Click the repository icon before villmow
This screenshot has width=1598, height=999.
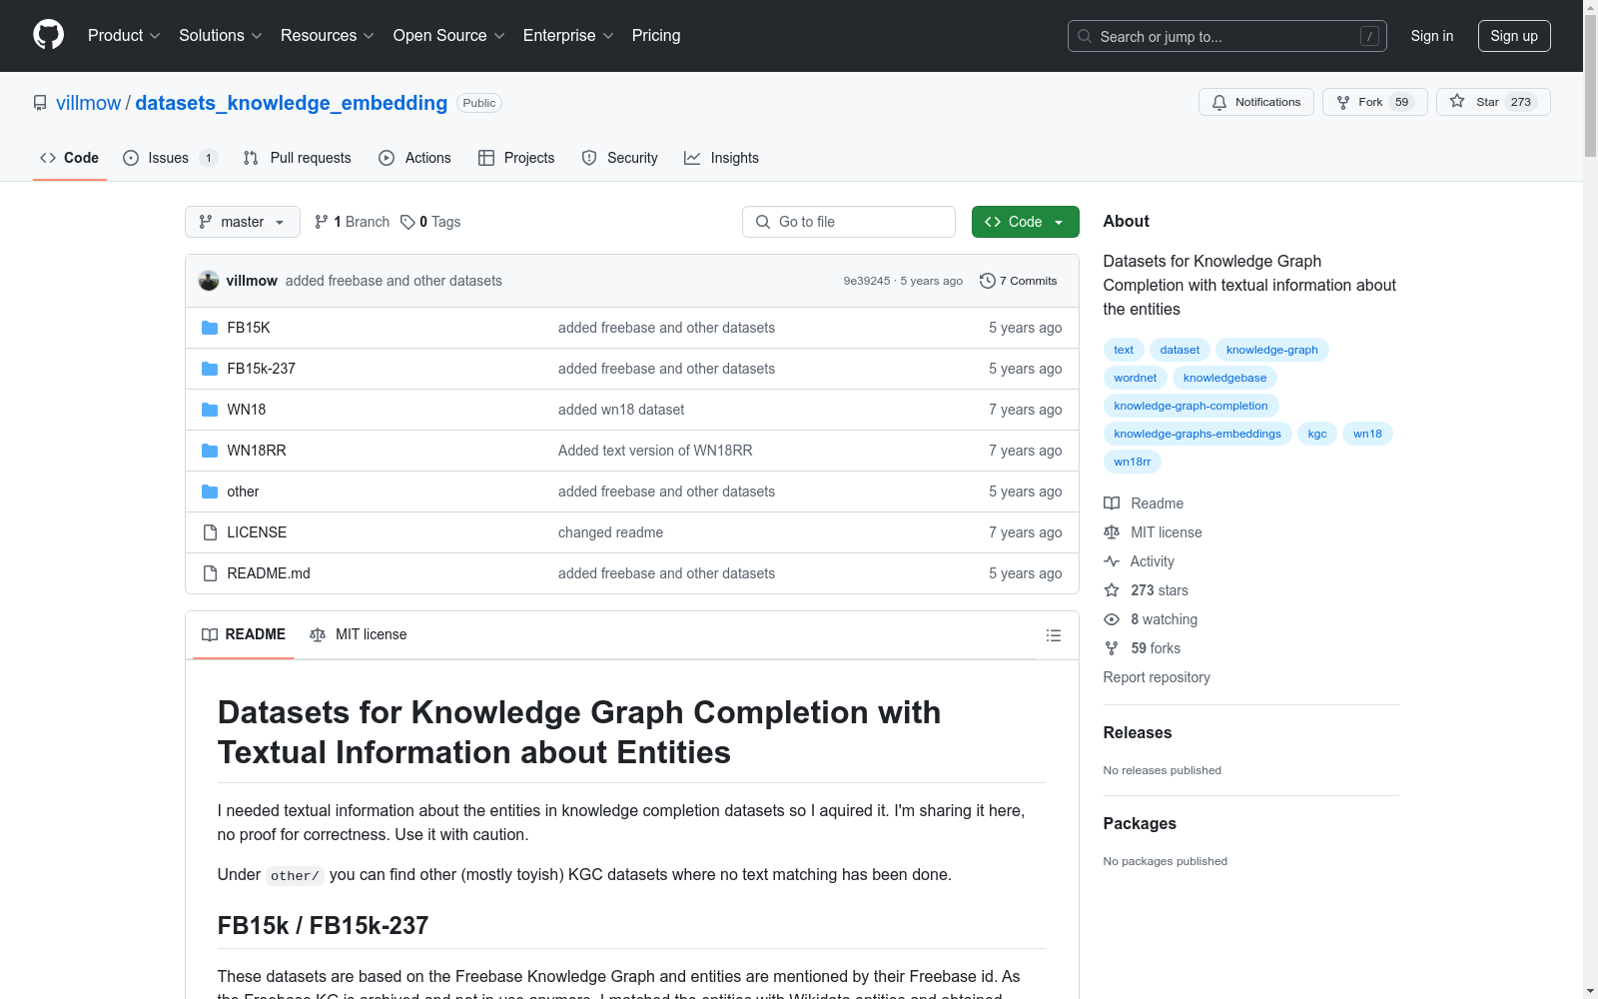point(40,103)
